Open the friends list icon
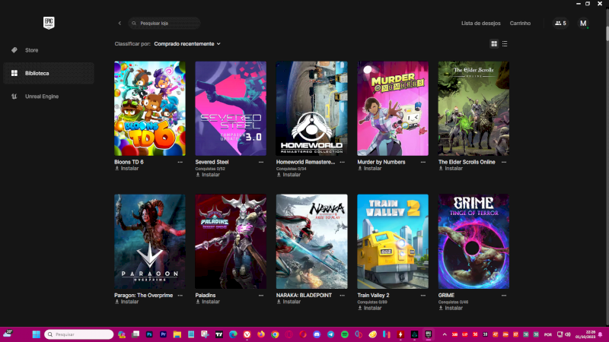609x342 pixels. point(560,24)
